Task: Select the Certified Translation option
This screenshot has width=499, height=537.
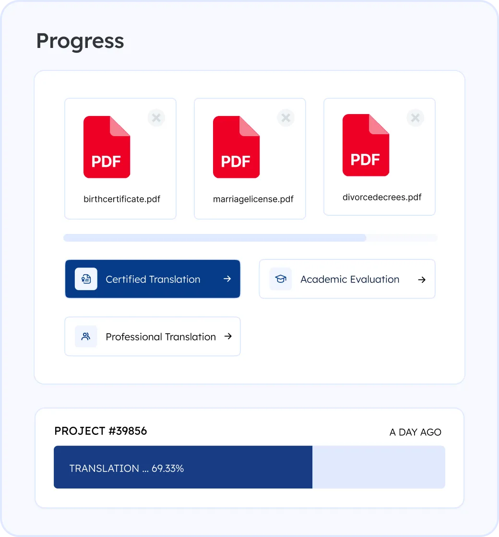Action: tap(153, 279)
